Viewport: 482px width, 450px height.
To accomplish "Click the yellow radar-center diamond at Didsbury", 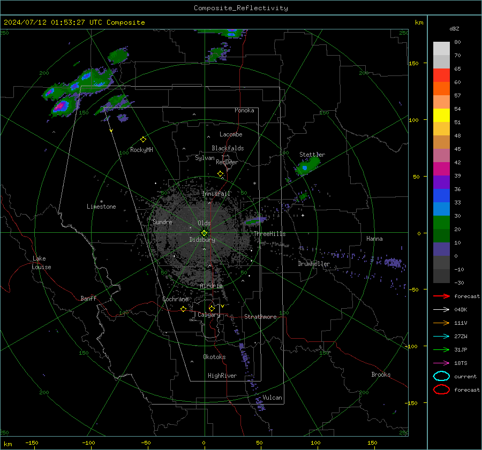I will 205,233.
